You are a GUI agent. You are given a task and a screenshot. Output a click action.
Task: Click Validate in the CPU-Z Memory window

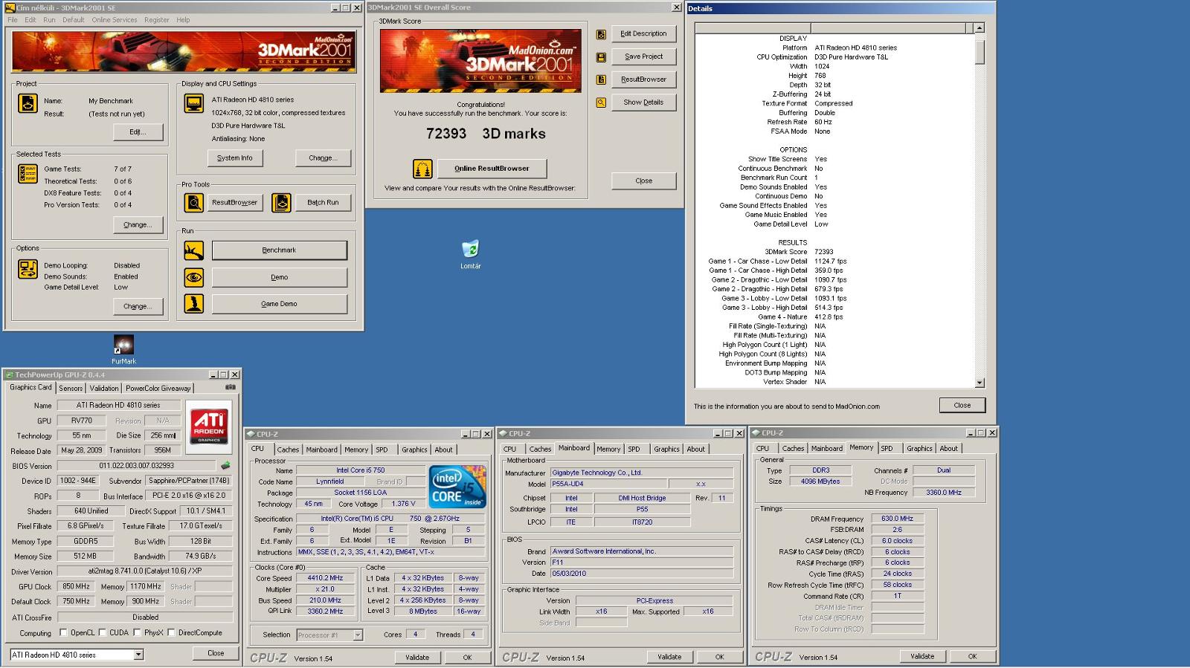coord(922,656)
